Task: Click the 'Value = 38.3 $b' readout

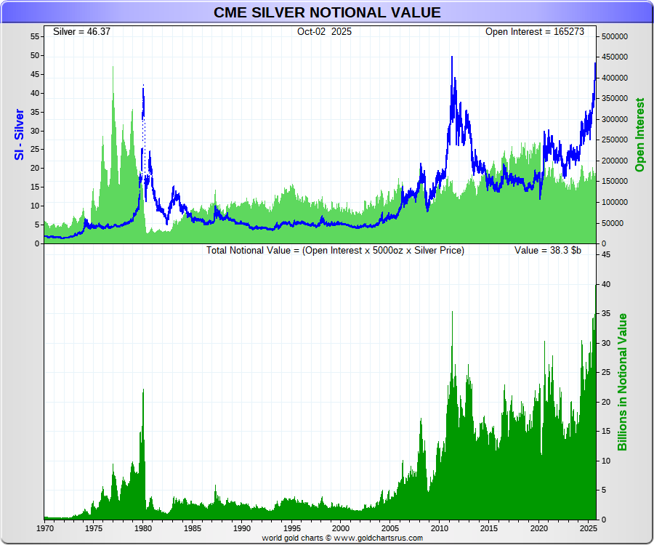Action: point(548,250)
